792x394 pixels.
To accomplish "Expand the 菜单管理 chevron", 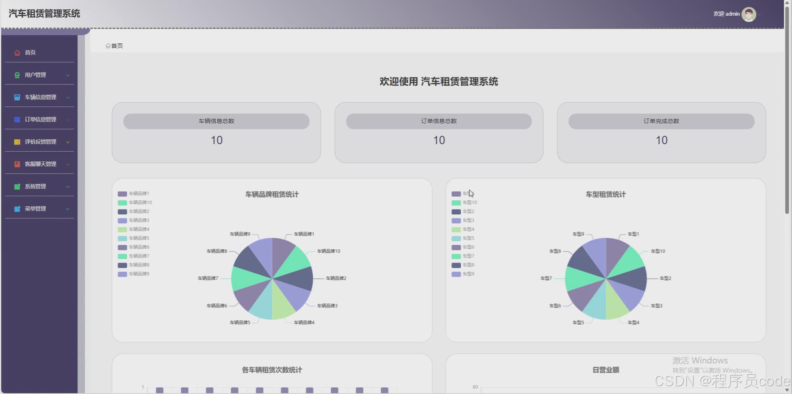I will [68, 209].
